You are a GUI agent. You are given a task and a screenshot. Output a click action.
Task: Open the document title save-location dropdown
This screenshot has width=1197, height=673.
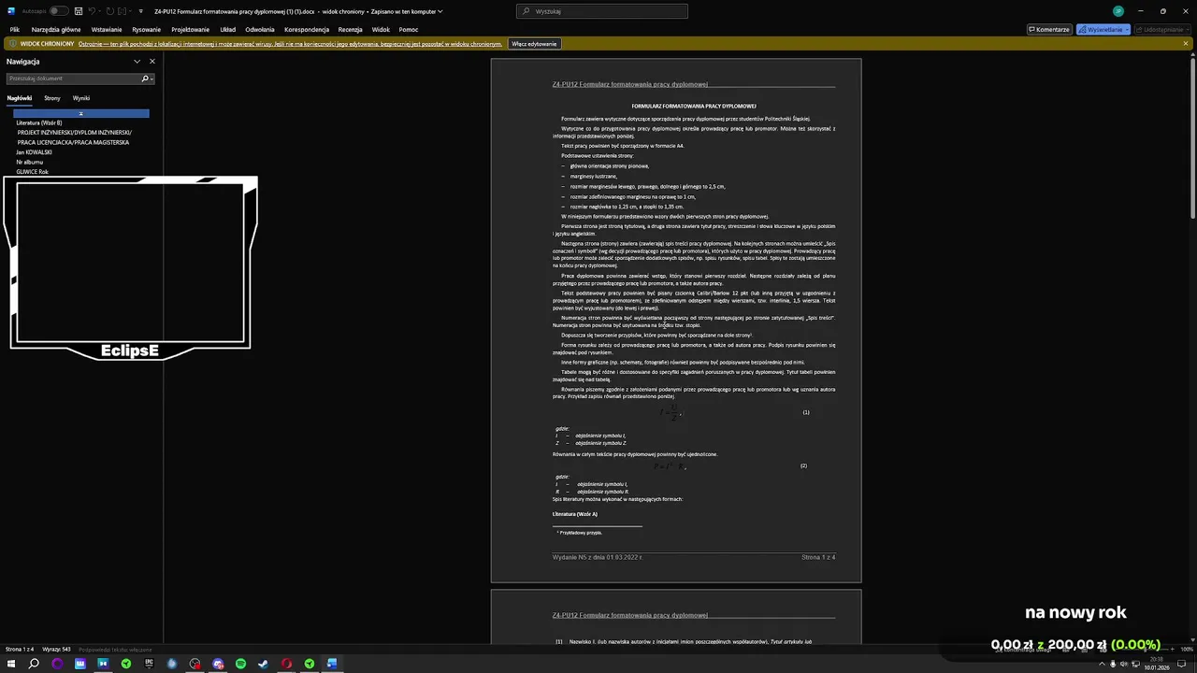point(440,11)
